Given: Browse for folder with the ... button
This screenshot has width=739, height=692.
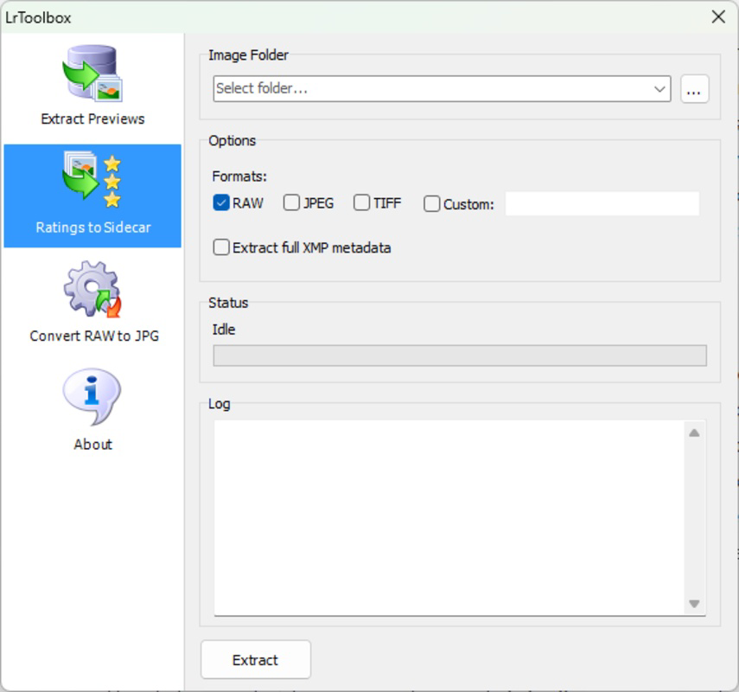Looking at the screenshot, I should click(x=694, y=89).
